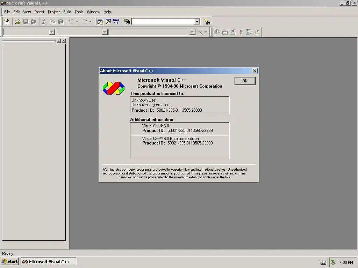Click the Workspace pane expand arrow button
This screenshot has width=358, height=268.
point(59,41)
